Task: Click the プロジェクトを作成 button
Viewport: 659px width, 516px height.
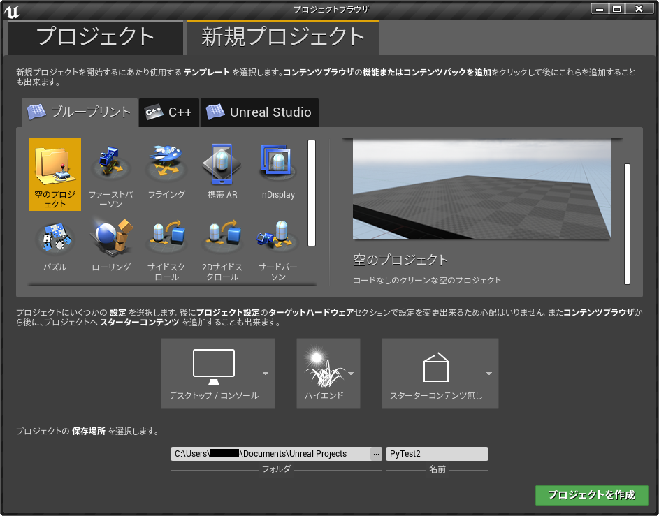Action: (591, 495)
